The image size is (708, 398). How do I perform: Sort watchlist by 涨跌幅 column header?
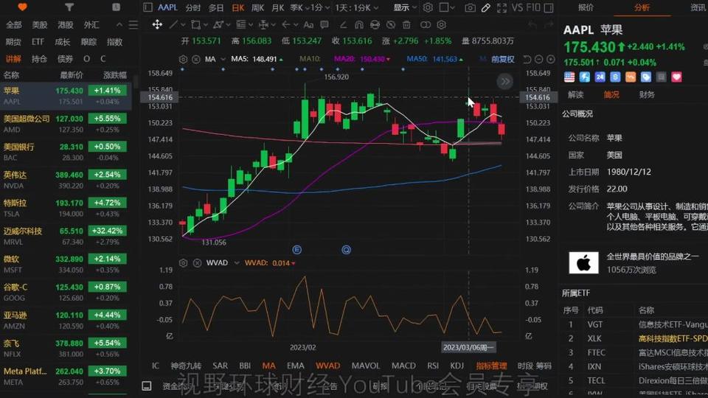[115, 75]
